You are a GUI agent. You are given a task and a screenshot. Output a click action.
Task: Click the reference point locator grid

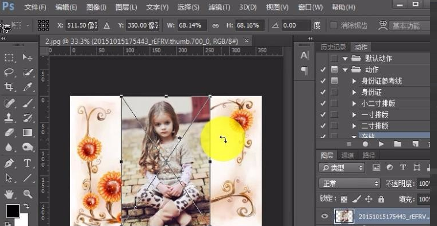[x=44, y=25]
